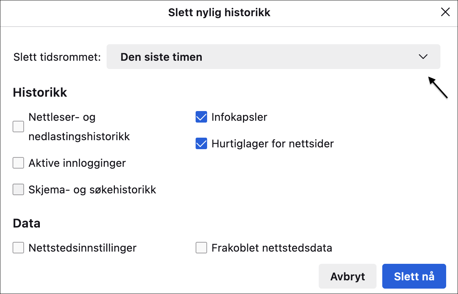The image size is (458, 294).
Task: Check the Skjema- og søkehistorikk box
Action: pyautogui.click(x=18, y=189)
